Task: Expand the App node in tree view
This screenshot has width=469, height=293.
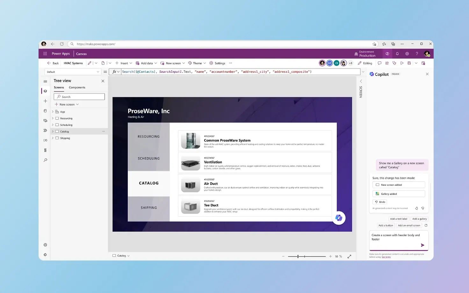Action: [x=53, y=112]
